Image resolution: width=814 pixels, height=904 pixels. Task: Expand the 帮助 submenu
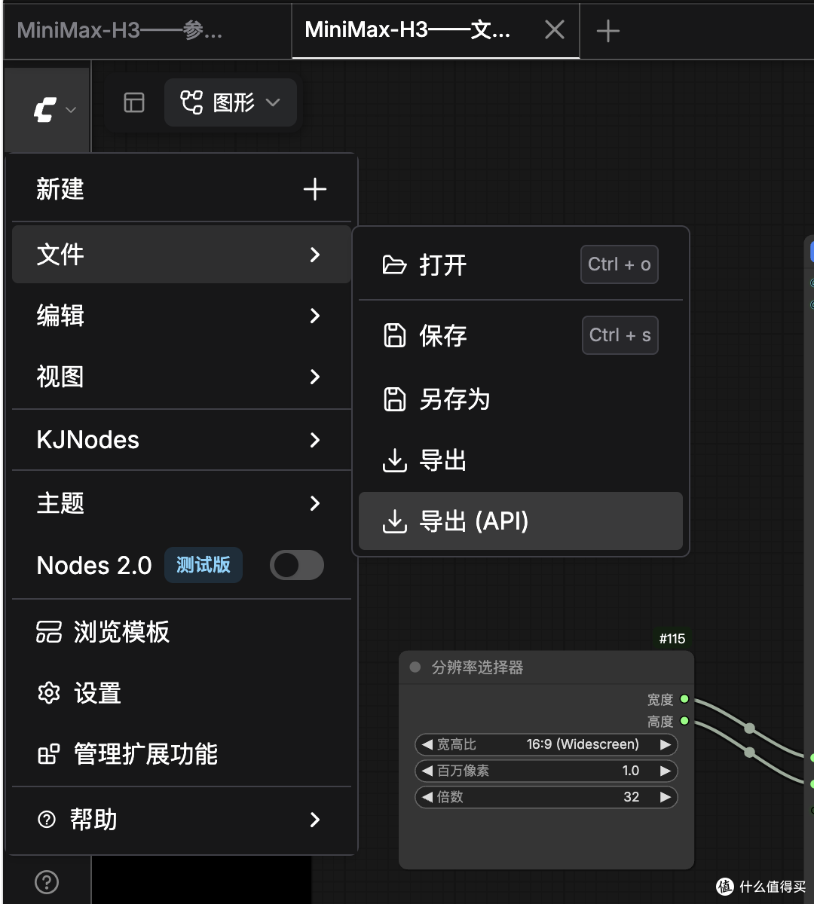tap(182, 820)
